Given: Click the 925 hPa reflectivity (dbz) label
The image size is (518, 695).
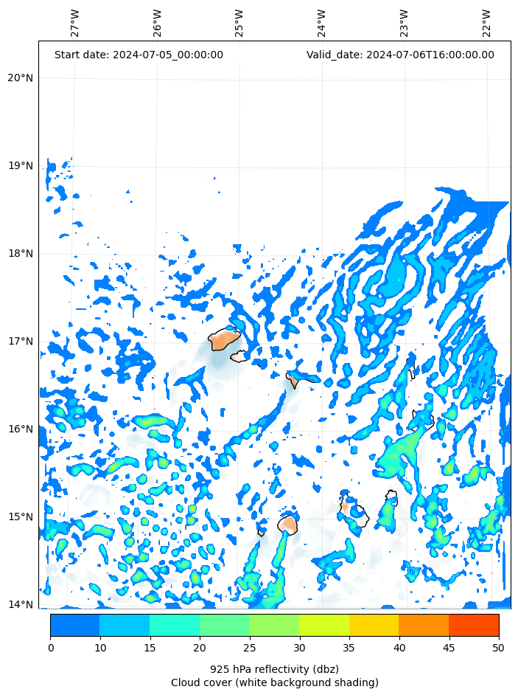Looking at the screenshot, I should (274, 669).
